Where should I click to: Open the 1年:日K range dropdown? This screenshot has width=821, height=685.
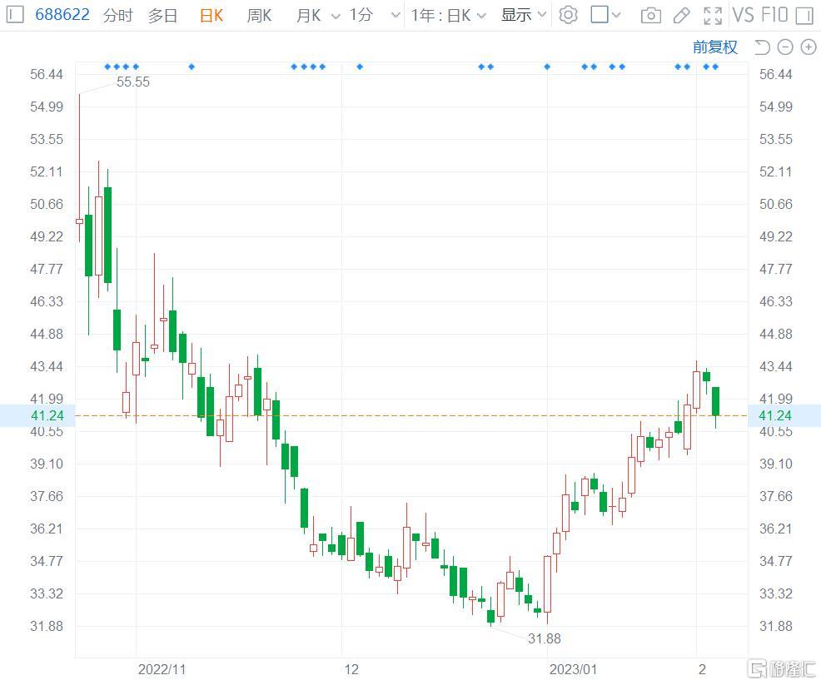[x=448, y=15]
